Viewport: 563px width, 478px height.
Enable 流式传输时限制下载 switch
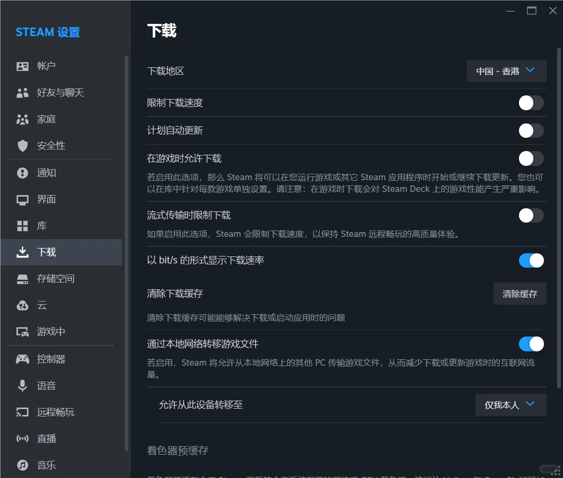tap(531, 215)
